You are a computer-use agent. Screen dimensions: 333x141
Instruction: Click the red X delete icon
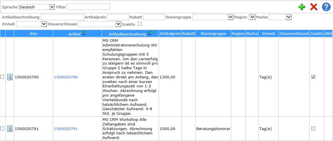314,7
